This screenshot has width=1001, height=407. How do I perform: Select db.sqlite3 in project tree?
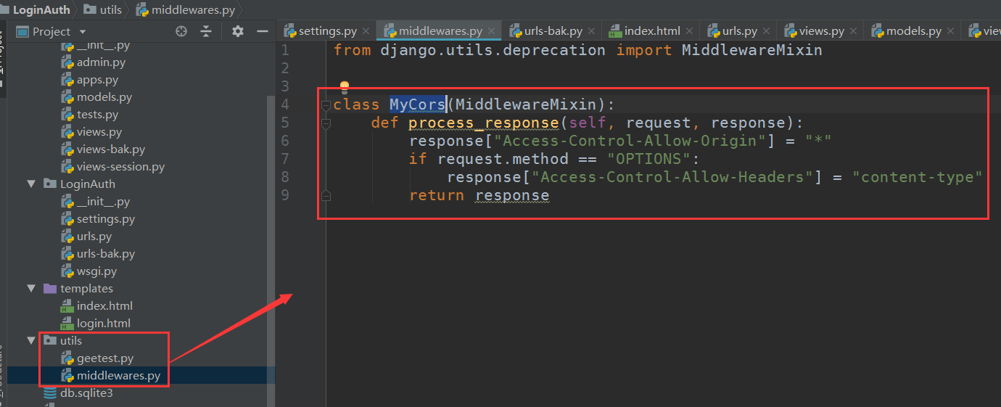pyautogui.click(x=86, y=393)
